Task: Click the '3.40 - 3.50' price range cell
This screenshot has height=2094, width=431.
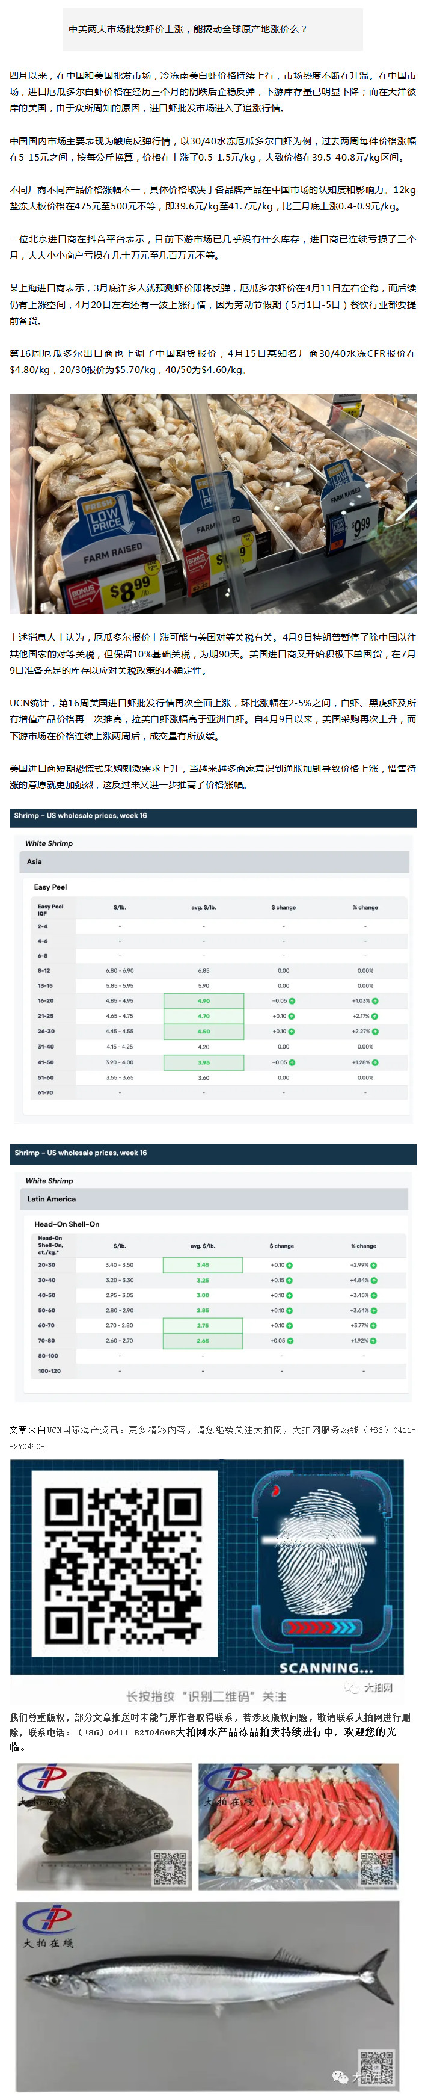Action: (119, 1265)
